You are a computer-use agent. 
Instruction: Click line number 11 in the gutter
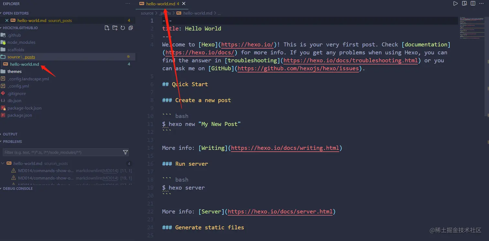pyautogui.click(x=150, y=124)
